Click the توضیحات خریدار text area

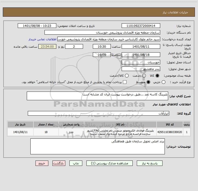coord(97,146)
